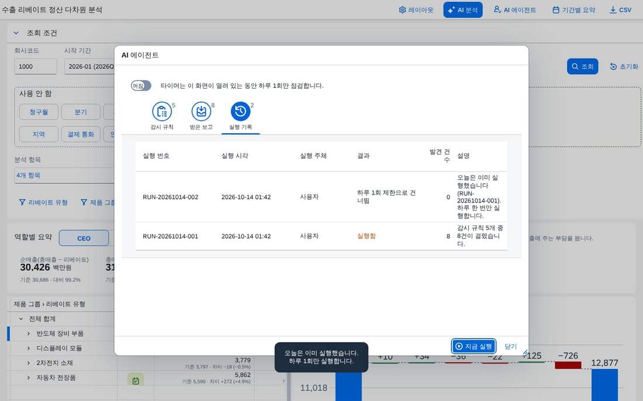Click the 하루 1회 제한으로 건너뜀 result
The height and width of the screenshot is (401, 643).
click(386, 197)
